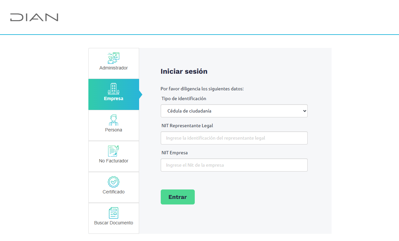Switch to the Administrador tab label

click(114, 68)
